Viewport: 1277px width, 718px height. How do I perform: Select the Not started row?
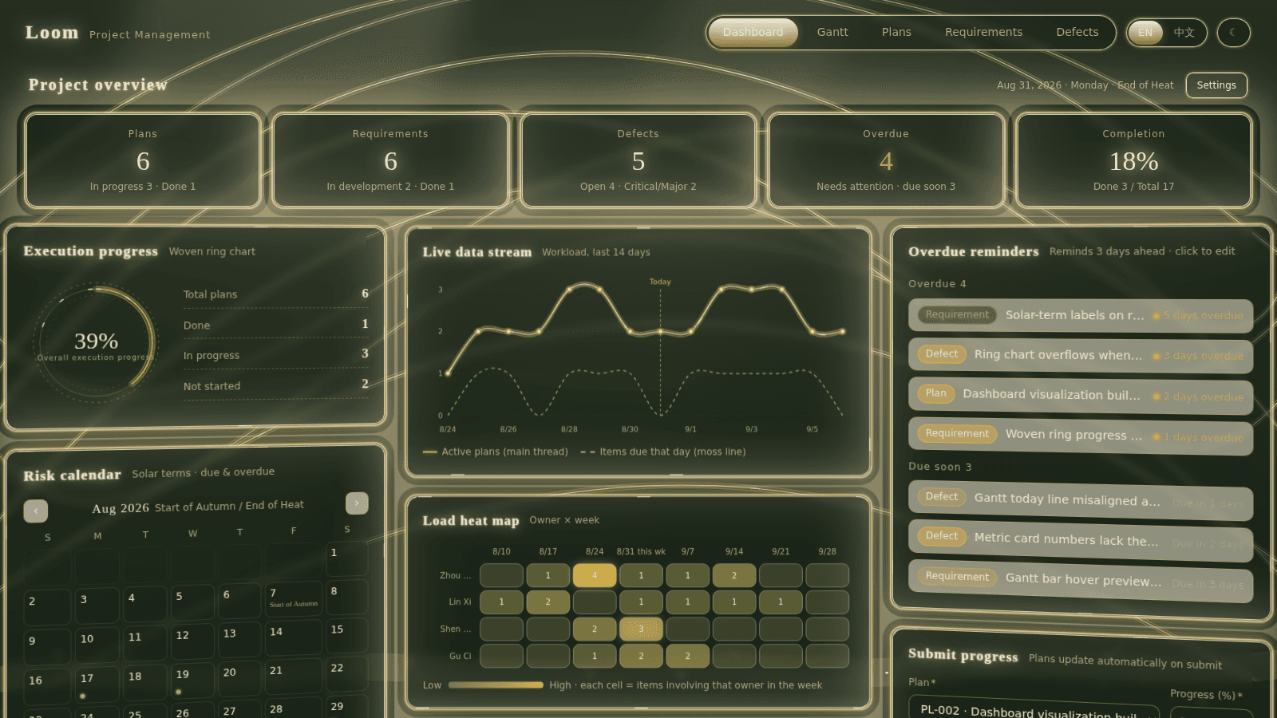coord(276,385)
